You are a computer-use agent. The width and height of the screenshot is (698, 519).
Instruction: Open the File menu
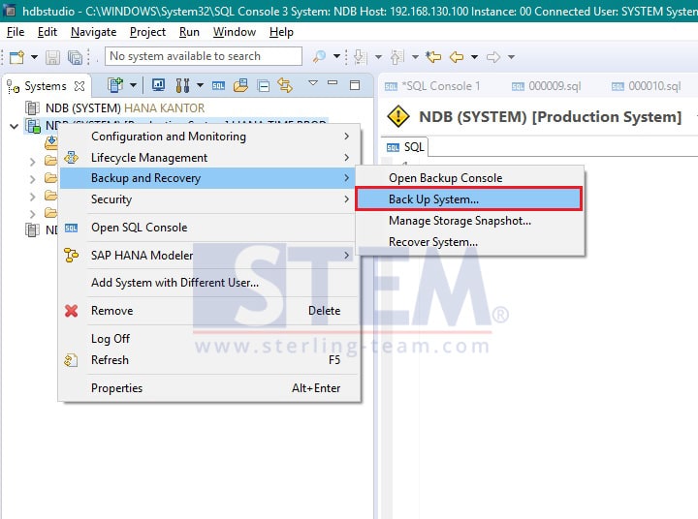[x=16, y=32]
